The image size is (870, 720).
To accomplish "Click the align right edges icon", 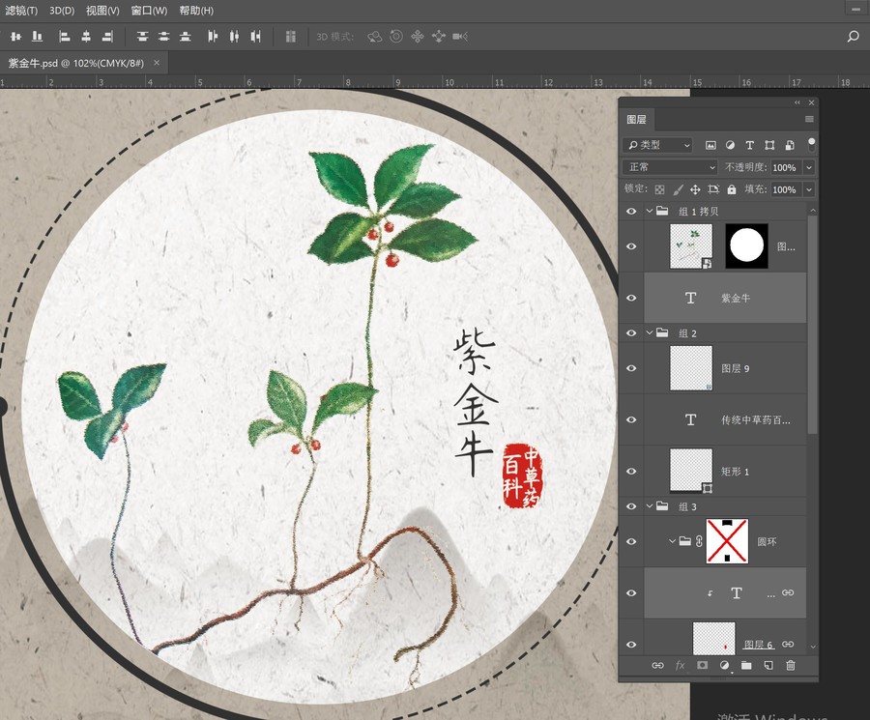I will coord(107,37).
